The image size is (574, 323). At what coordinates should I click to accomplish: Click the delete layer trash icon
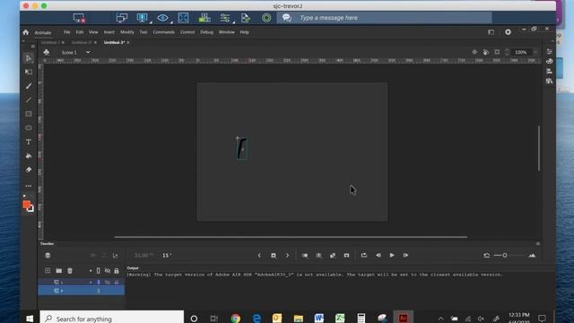(70, 271)
